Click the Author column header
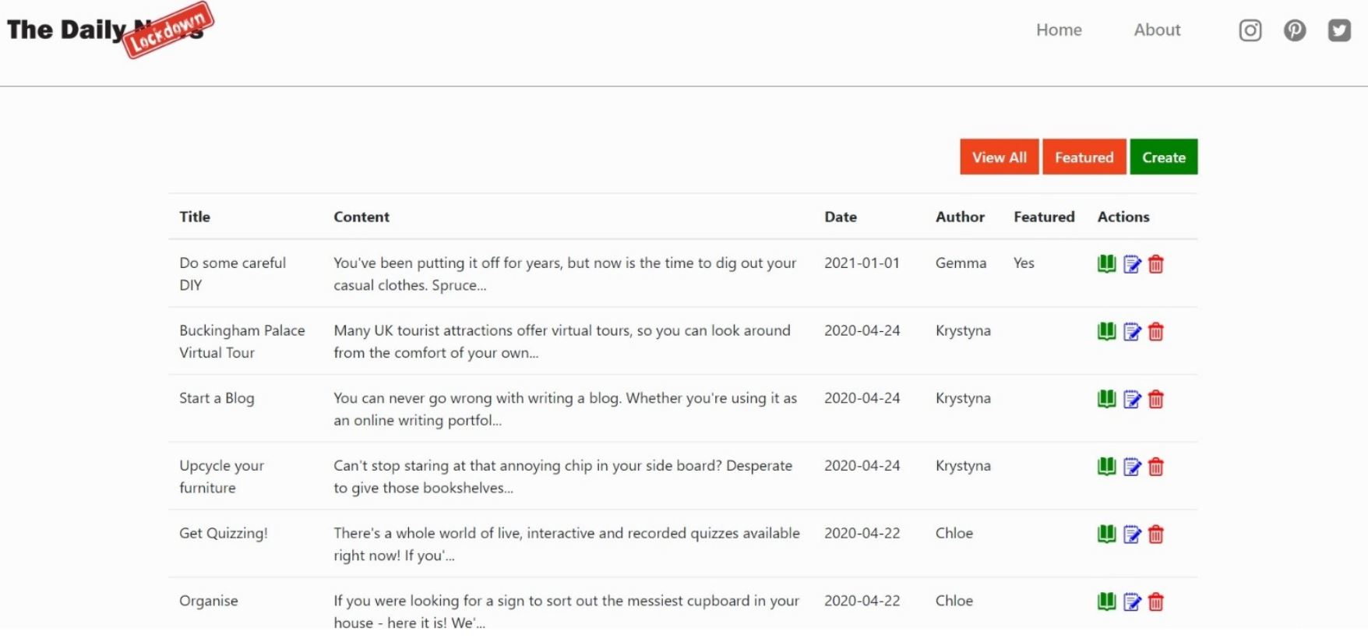The height and width of the screenshot is (642, 1368). (x=960, y=217)
